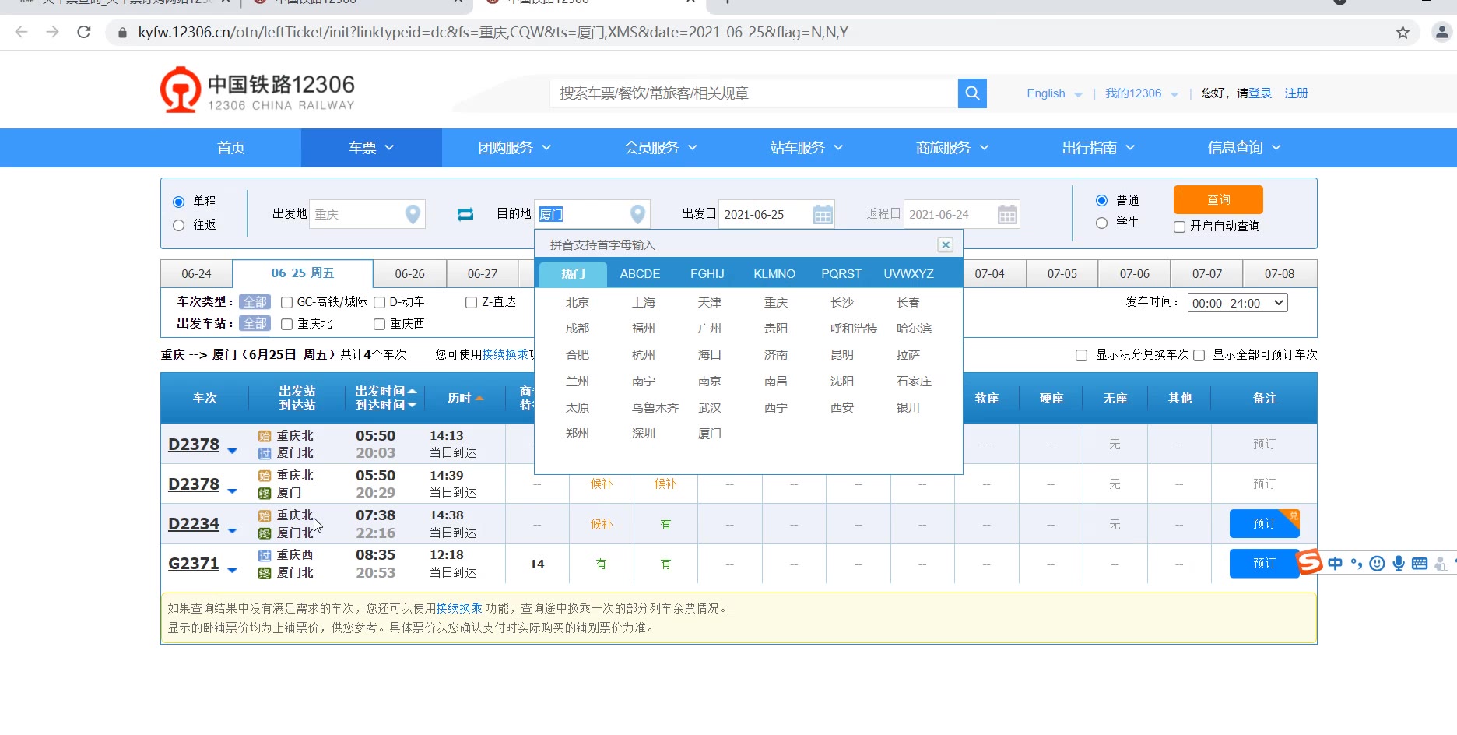Open the 发车时间 time range dropdown

pyautogui.click(x=1237, y=303)
